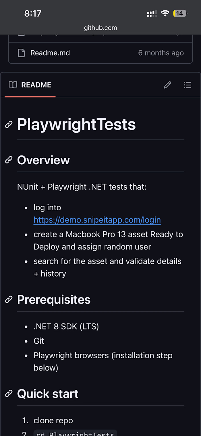Click the anchor link icon beside Prerequisites heading

pos(9,299)
